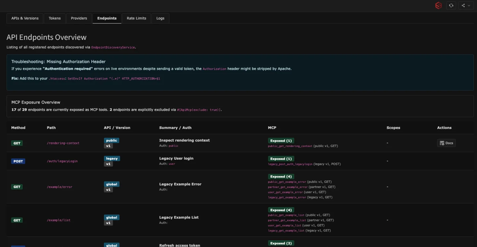477x247 pixels.
Task: Click the /example/list path
Action: click(59, 220)
